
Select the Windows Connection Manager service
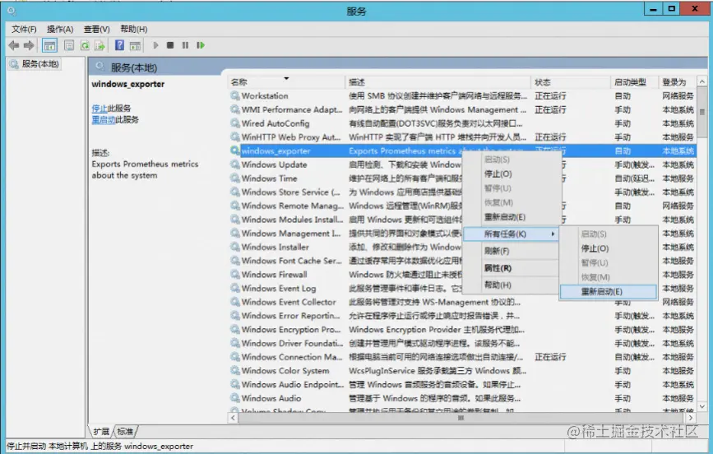pyautogui.click(x=461, y=357)
